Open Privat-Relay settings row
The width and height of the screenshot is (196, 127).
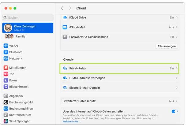pyautogui.click(x=120, y=68)
